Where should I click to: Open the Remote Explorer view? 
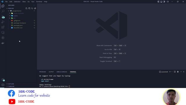pos(3,32)
